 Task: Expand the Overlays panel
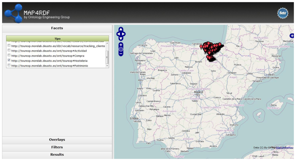pos(57,140)
